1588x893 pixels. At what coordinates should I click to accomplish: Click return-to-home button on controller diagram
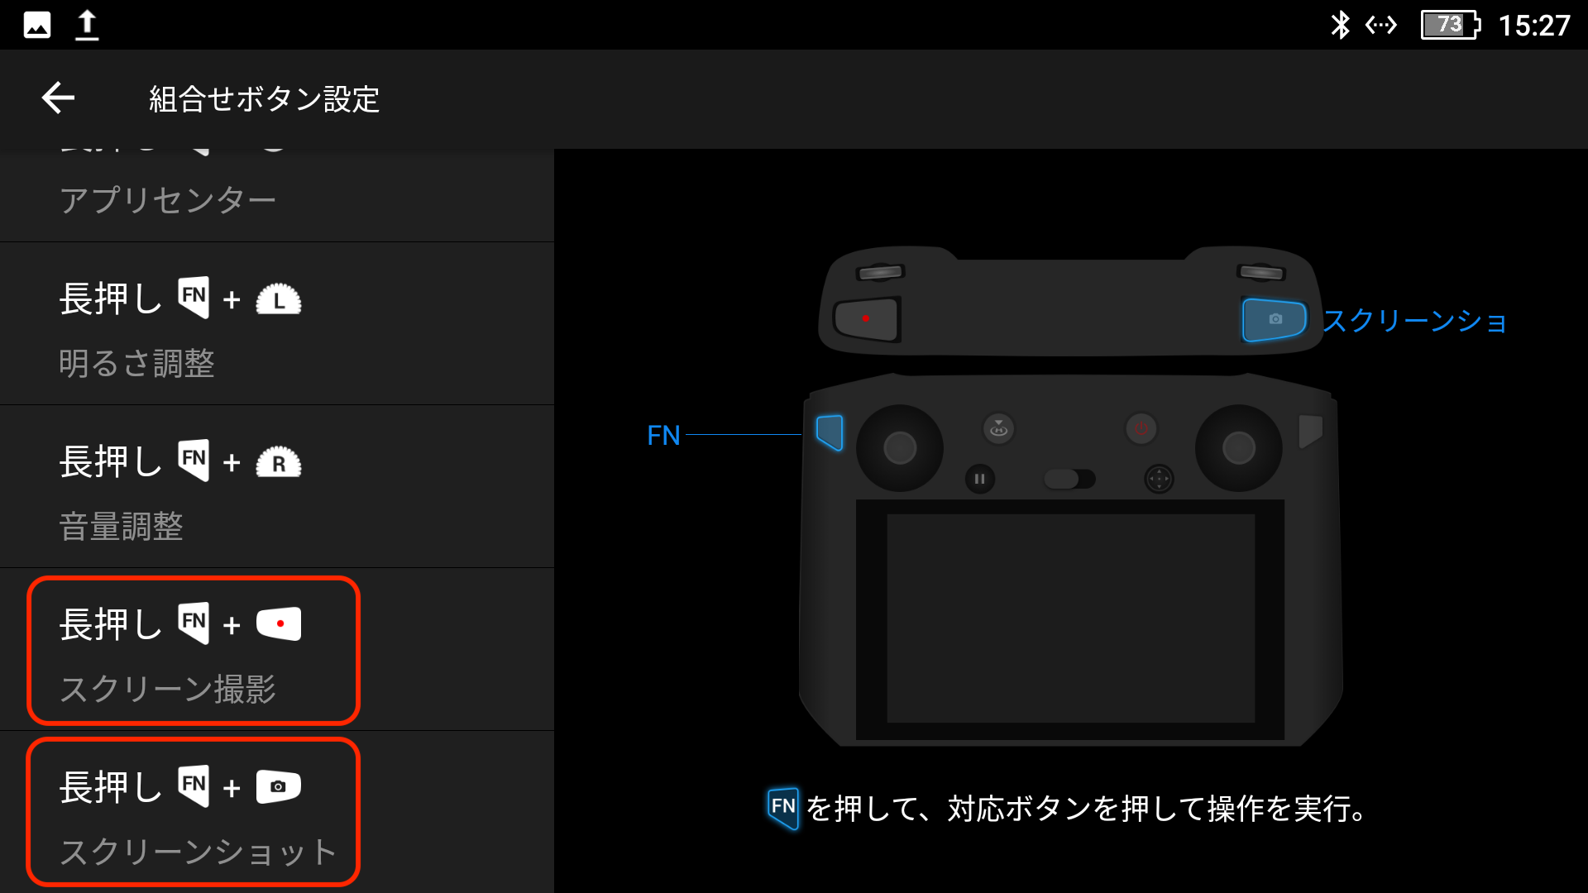coord(998,428)
